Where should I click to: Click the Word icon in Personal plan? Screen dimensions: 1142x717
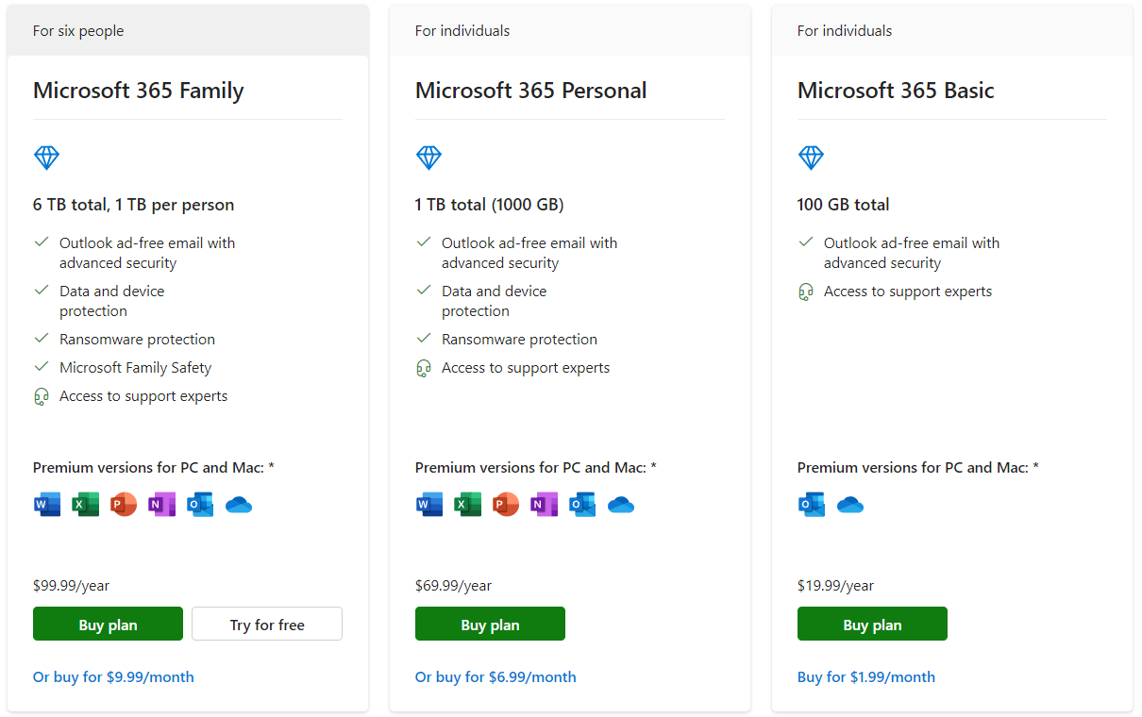(x=429, y=505)
